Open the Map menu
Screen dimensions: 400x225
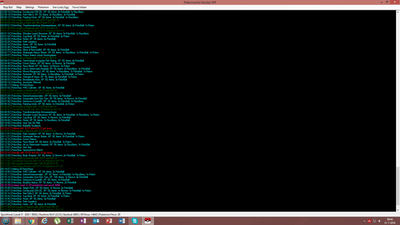[19, 7]
